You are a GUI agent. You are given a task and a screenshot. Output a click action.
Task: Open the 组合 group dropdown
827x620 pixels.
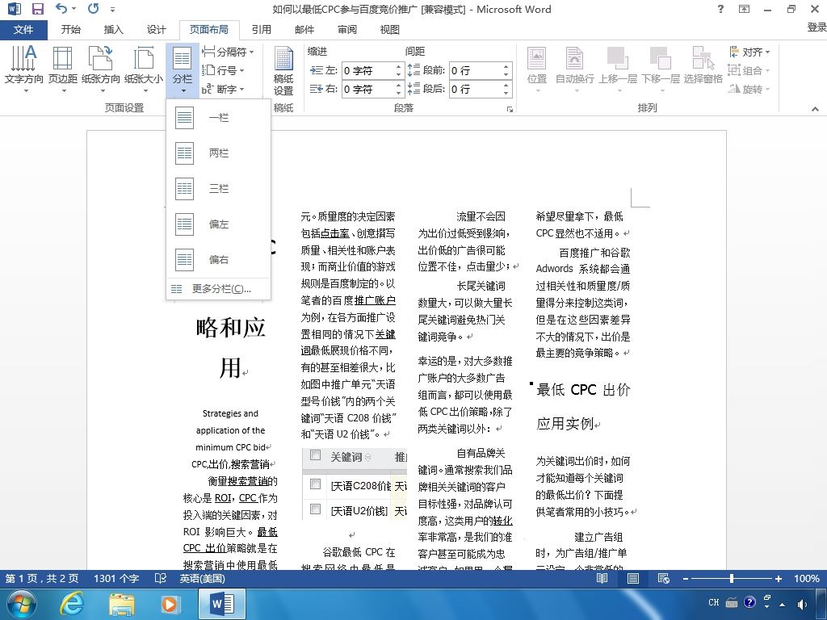coord(749,70)
